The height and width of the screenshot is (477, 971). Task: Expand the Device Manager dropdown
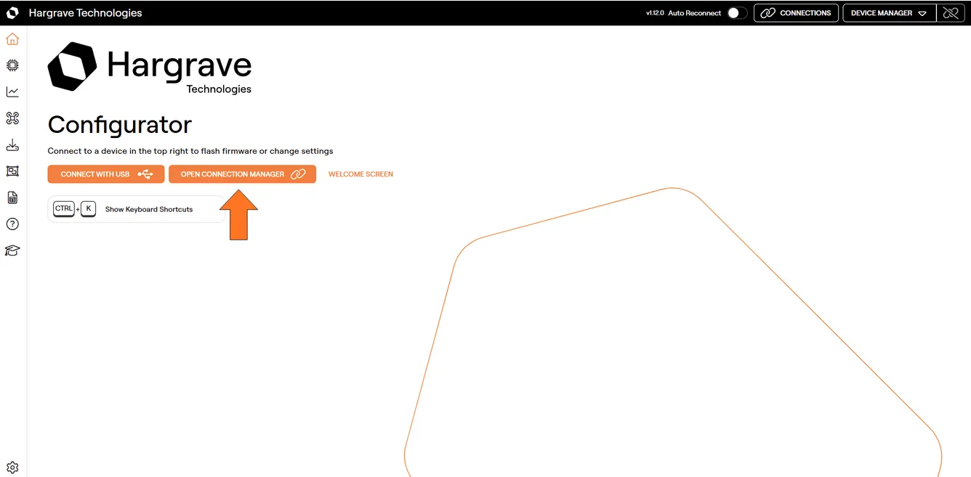(888, 13)
